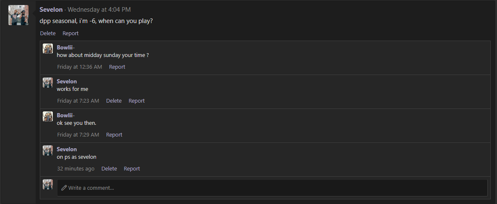Report the "ok see you then." comment

coord(114,134)
